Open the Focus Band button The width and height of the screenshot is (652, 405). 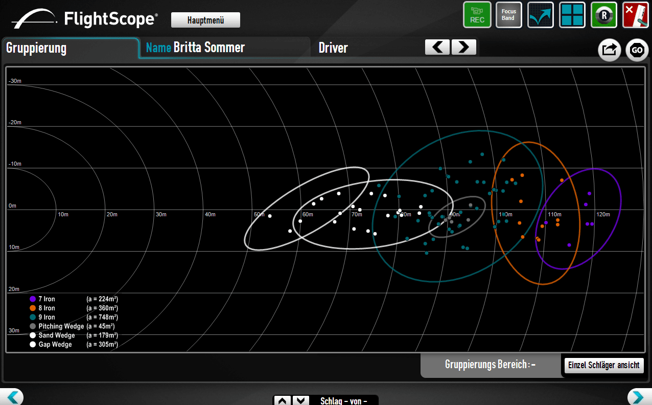tap(509, 15)
